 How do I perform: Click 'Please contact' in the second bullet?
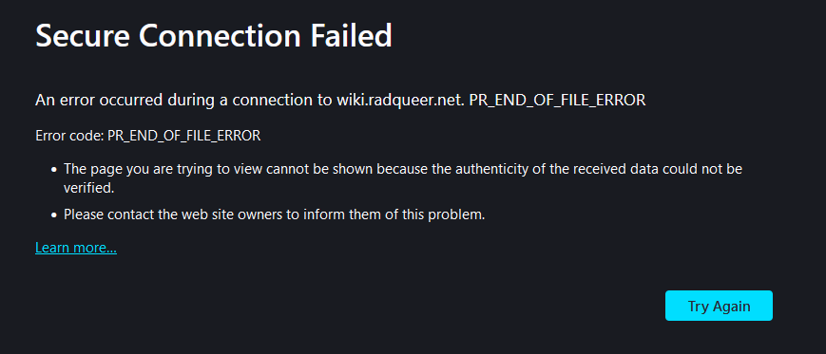point(100,214)
